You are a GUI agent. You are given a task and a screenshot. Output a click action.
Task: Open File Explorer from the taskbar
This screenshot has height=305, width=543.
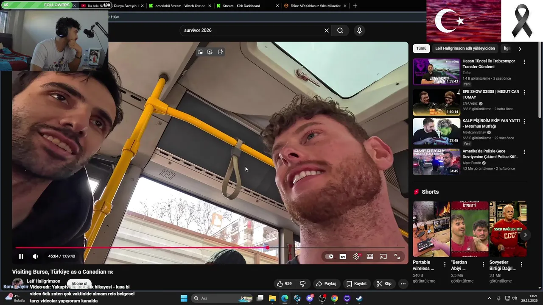(272, 298)
